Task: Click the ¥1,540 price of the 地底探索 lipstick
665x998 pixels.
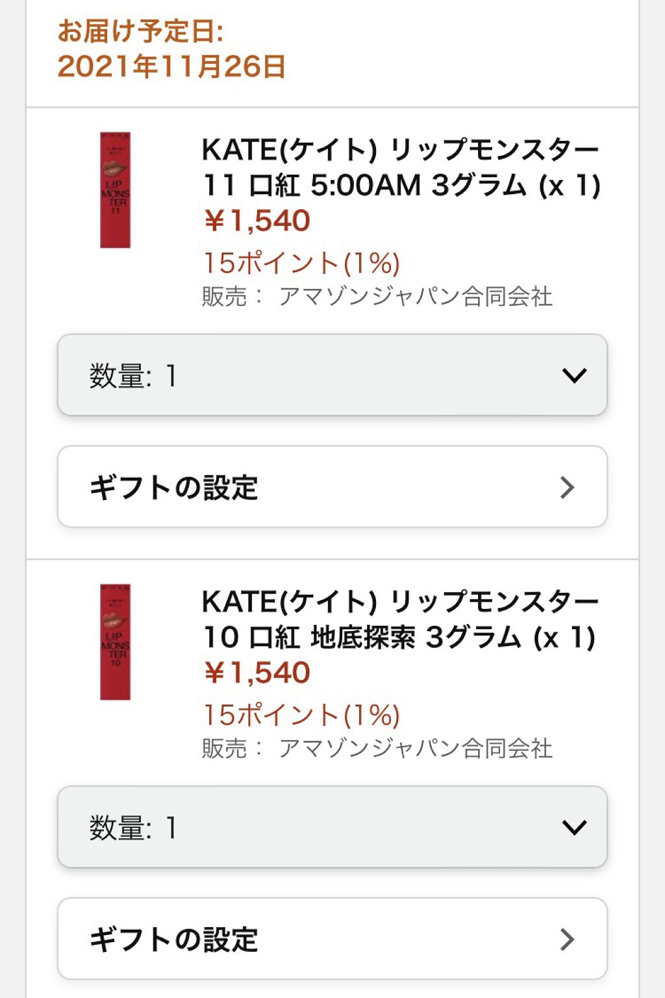Action: point(257,673)
